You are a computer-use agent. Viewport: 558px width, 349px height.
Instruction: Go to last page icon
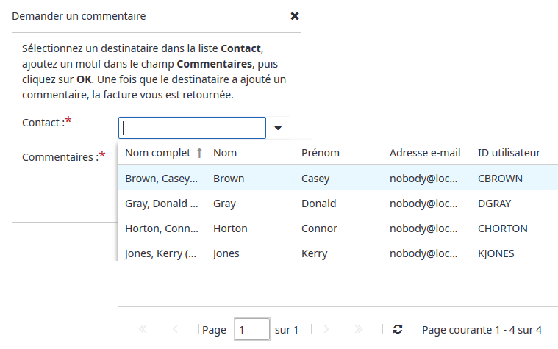click(359, 330)
